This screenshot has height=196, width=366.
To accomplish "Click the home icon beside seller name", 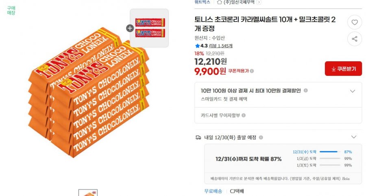I will click(x=220, y=2).
